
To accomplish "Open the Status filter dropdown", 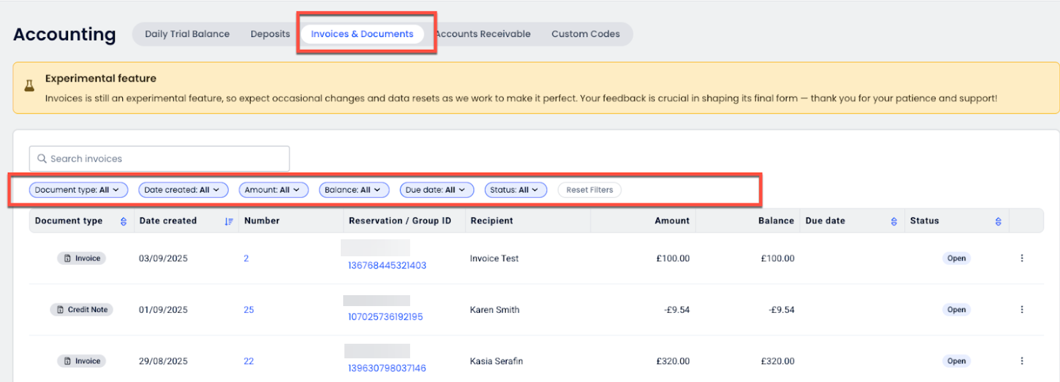I will tap(515, 190).
